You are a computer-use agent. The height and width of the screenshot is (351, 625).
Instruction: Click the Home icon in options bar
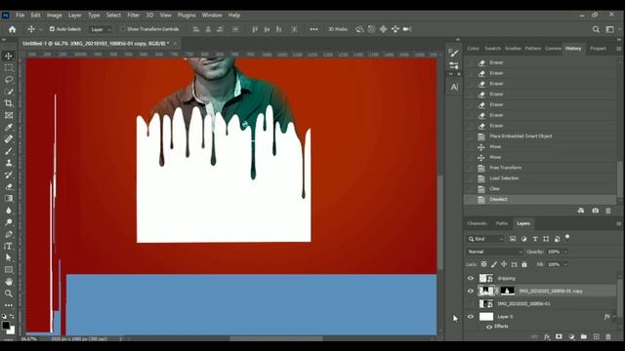click(x=13, y=29)
